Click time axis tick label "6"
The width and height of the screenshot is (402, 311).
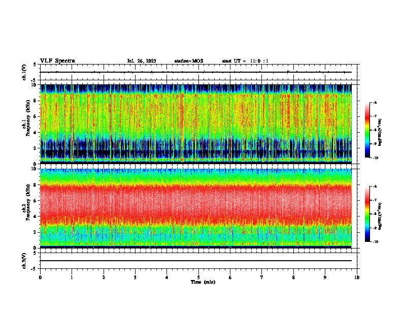pyautogui.click(x=230, y=277)
